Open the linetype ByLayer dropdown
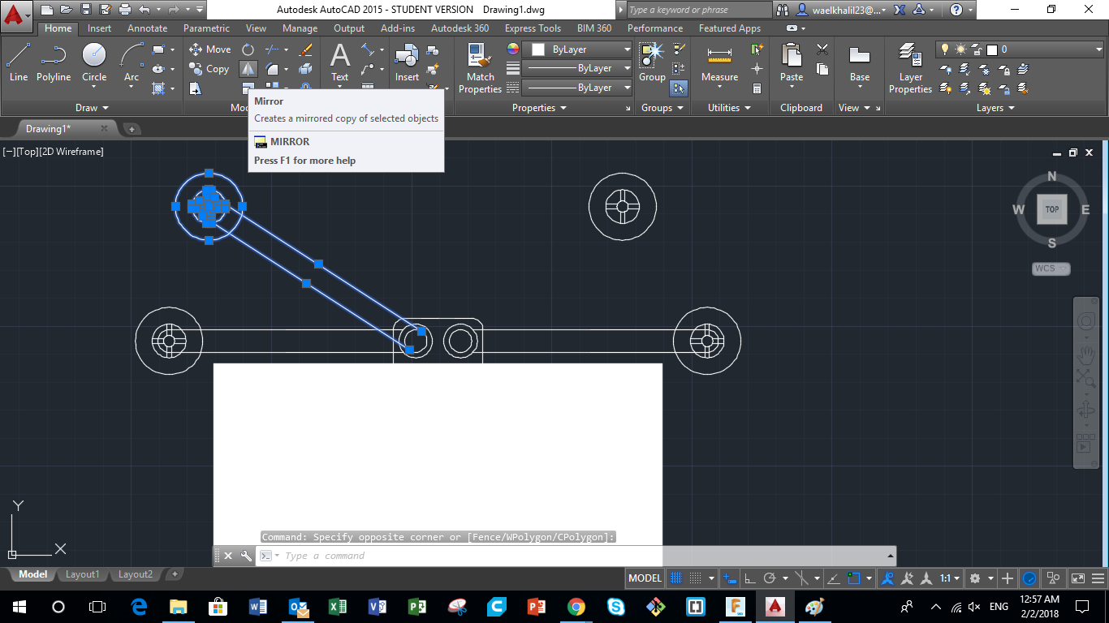1109x623 pixels. pyautogui.click(x=577, y=88)
